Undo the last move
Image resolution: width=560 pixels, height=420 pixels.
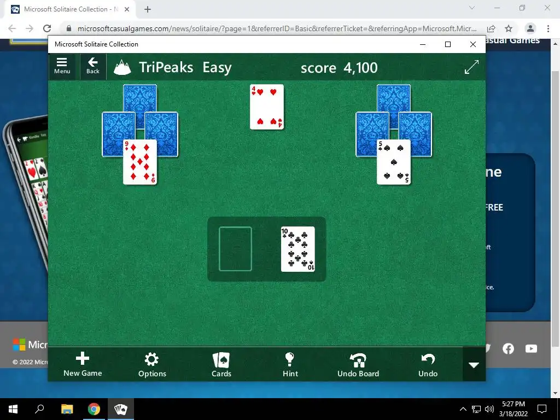coord(428,364)
